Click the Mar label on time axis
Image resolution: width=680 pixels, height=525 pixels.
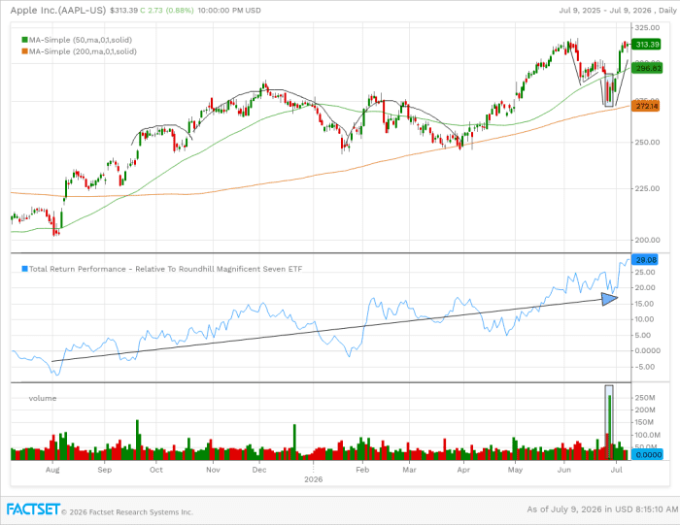[x=409, y=470]
